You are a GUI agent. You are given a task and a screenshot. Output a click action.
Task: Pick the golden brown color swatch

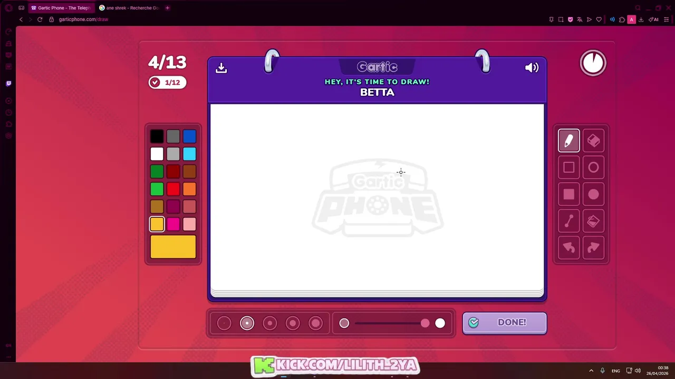(x=157, y=207)
